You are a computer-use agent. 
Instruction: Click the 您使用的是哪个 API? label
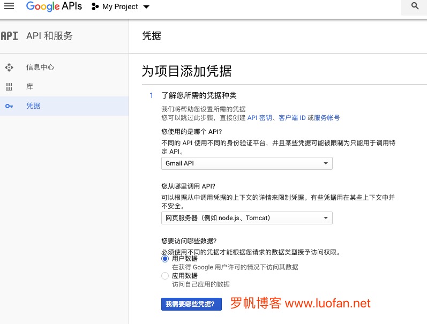click(x=191, y=132)
